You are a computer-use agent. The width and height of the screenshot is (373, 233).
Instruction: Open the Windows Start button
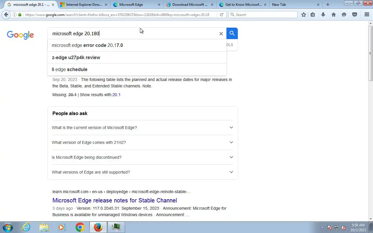7,227
